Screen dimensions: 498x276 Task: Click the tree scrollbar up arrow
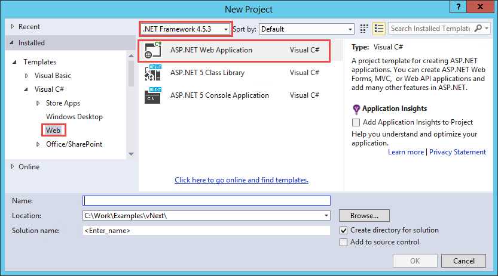pos(131,55)
